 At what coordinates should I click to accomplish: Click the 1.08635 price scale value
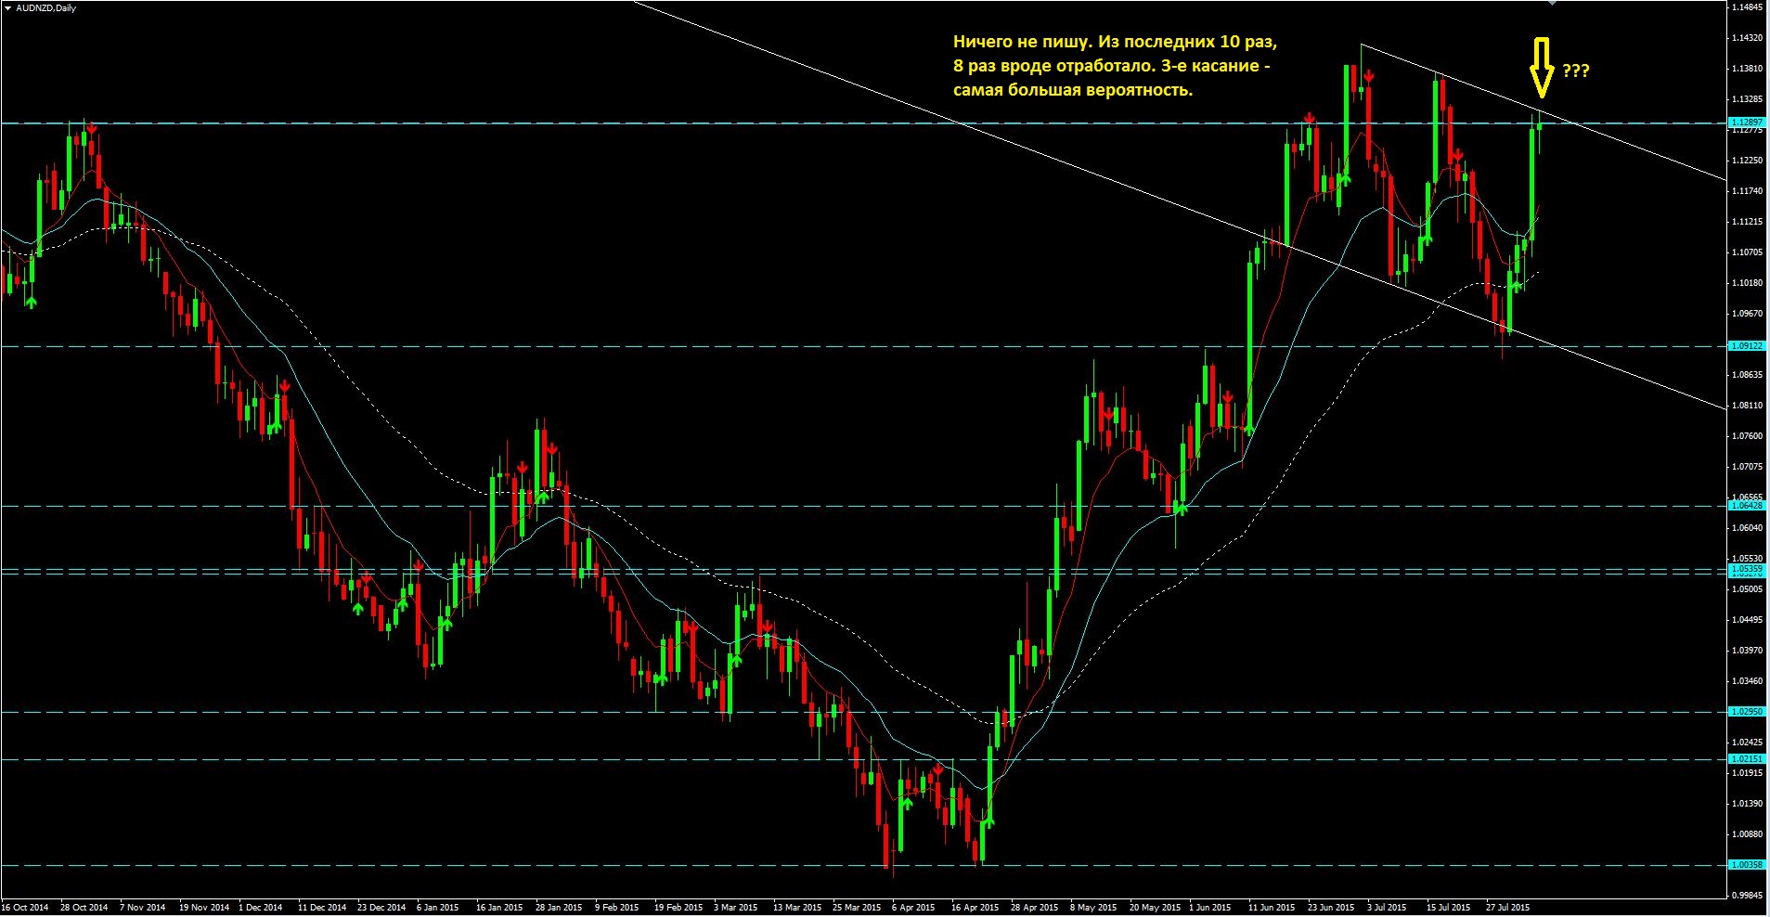point(1748,375)
